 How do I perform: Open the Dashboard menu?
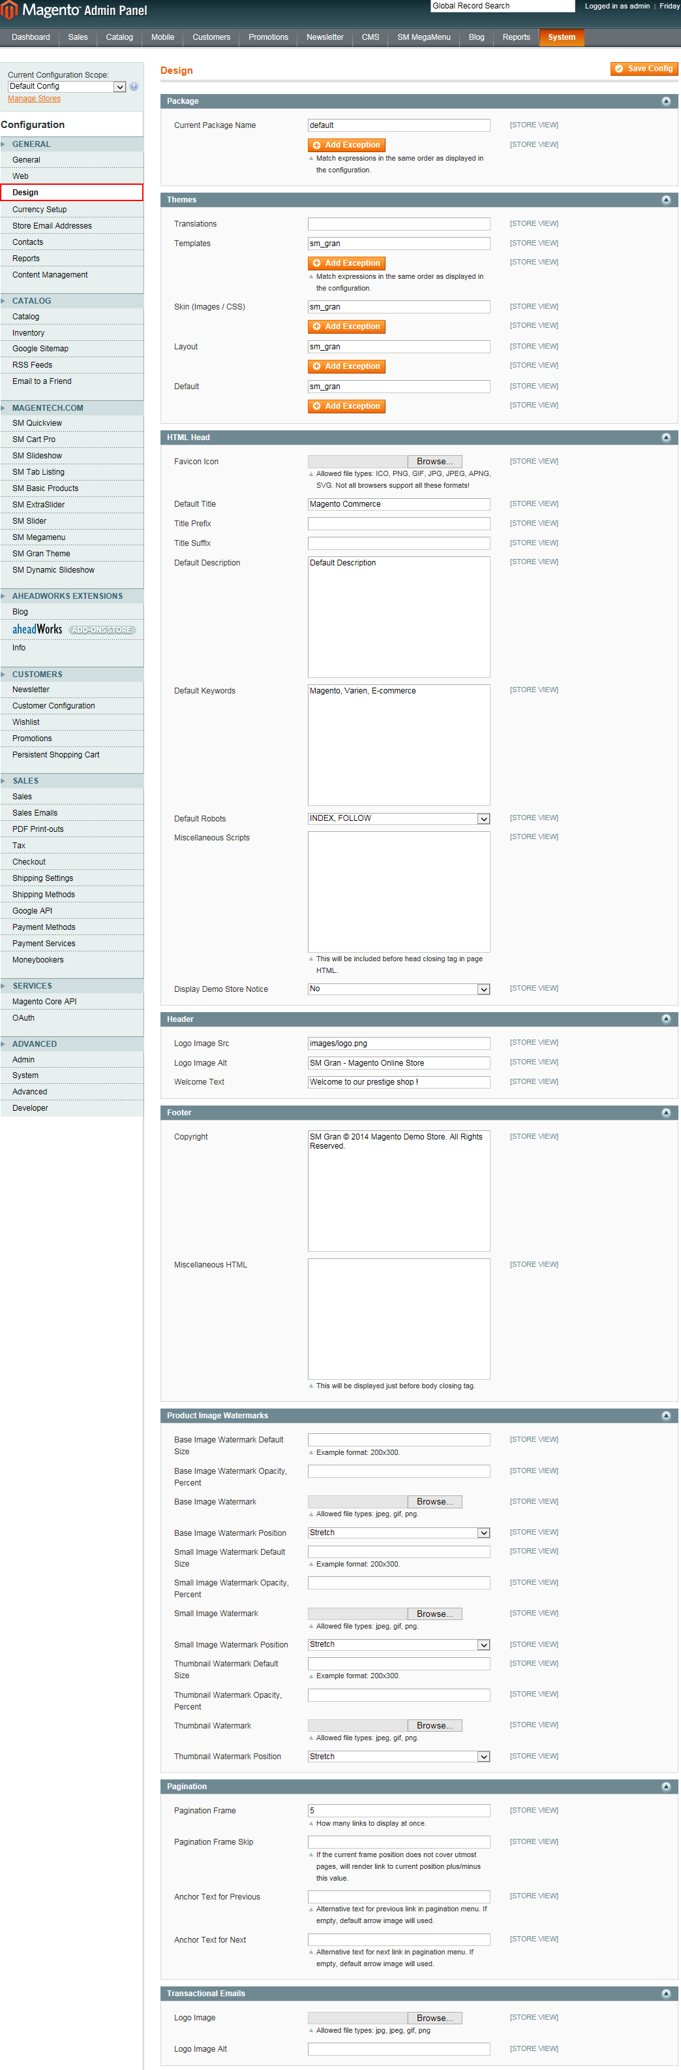31,38
